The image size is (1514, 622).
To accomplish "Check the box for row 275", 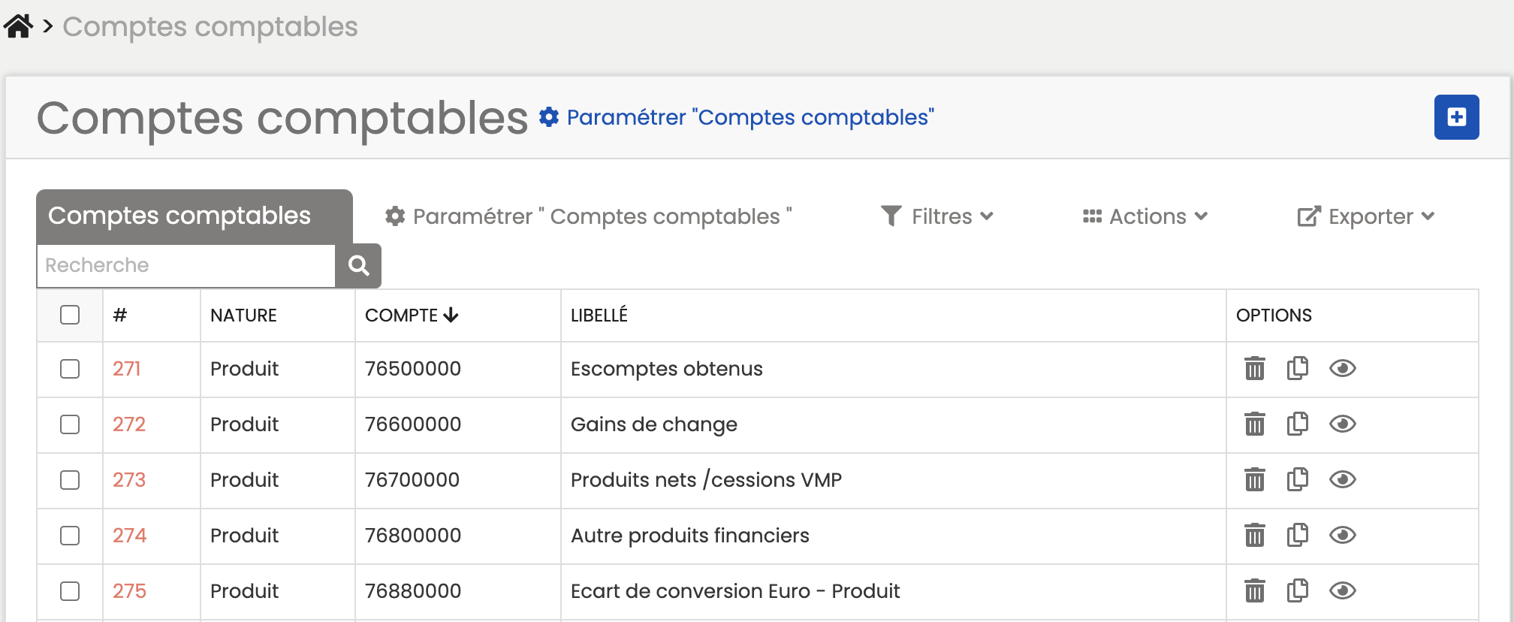I will (x=70, y=591).
